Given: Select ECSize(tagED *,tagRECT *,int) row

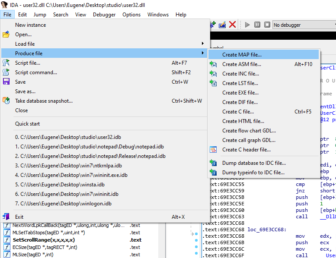Looking at the screenshot, I should point(80,247).
